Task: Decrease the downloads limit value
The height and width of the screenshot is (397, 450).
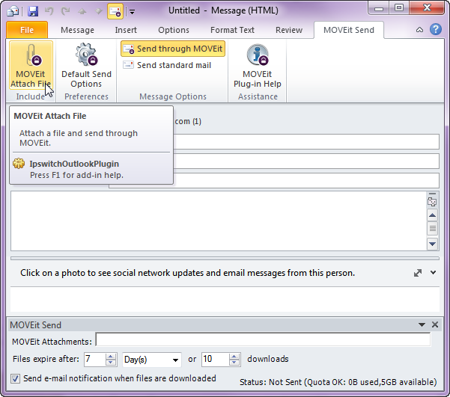Action: (234, 363)
